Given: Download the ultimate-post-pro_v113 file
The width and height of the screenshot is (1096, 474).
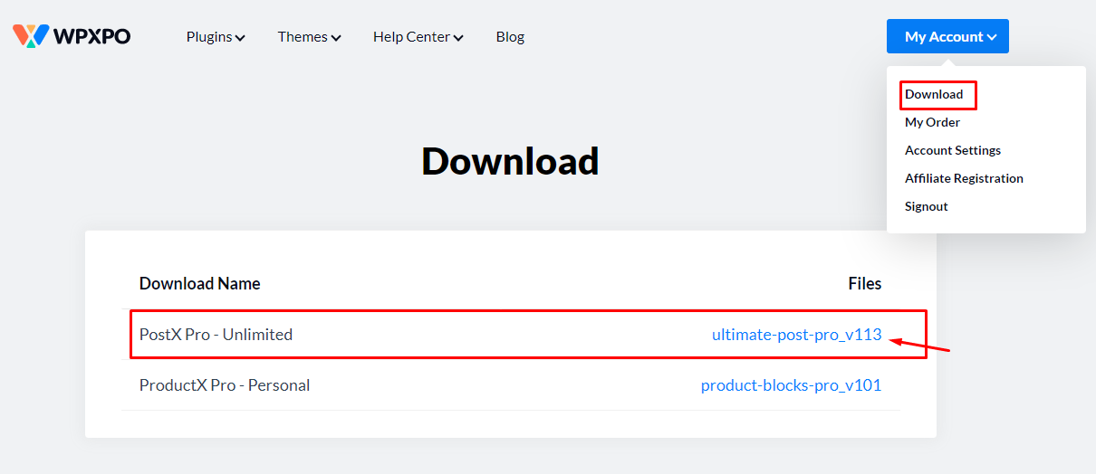Looking at the screenshot, I should (x=796, y=335).
